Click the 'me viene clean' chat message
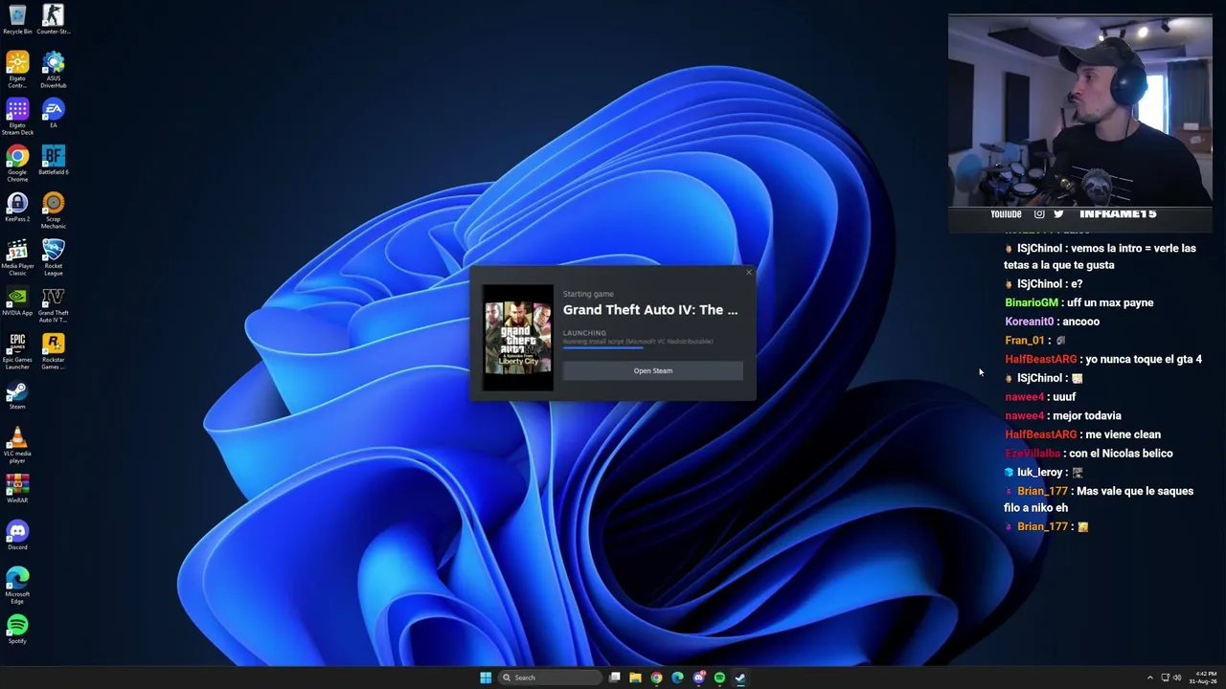Viewport: 1226px width, 689px height. 1121,434
